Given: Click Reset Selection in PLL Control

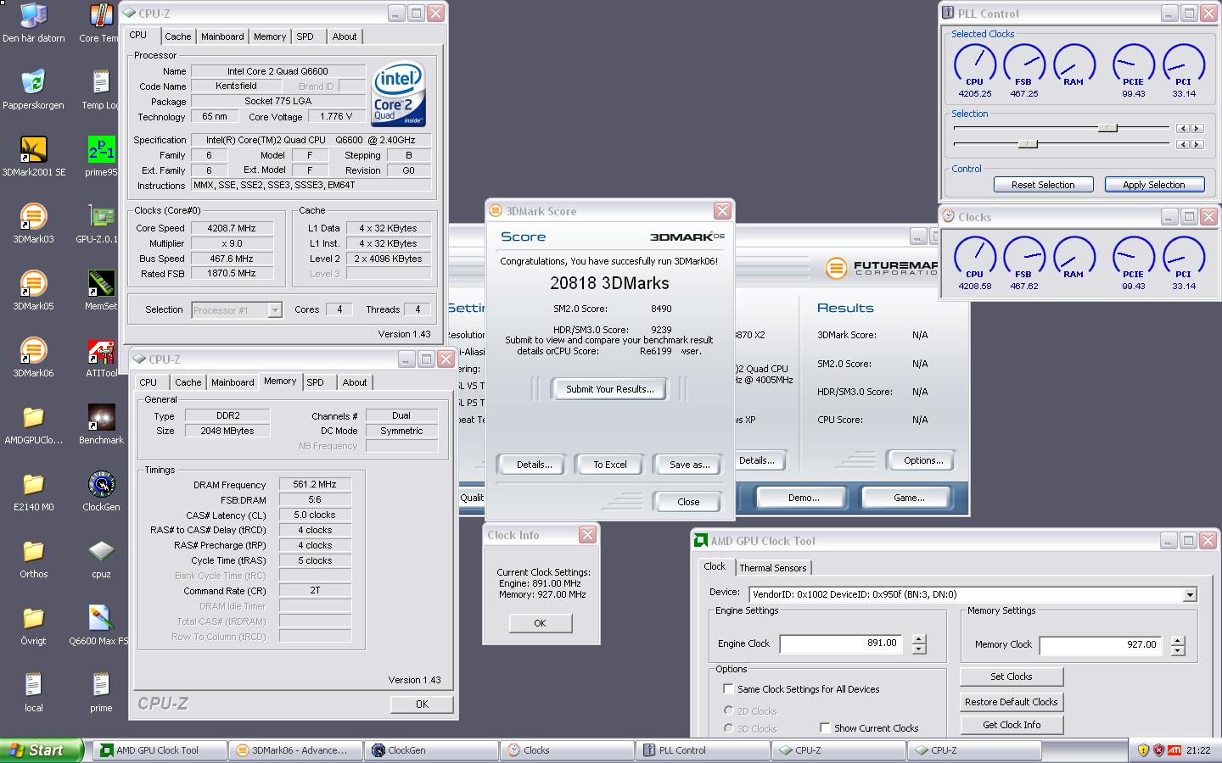Looking at the screenshot, I should pyautogui.click(x=1043, y=185).
